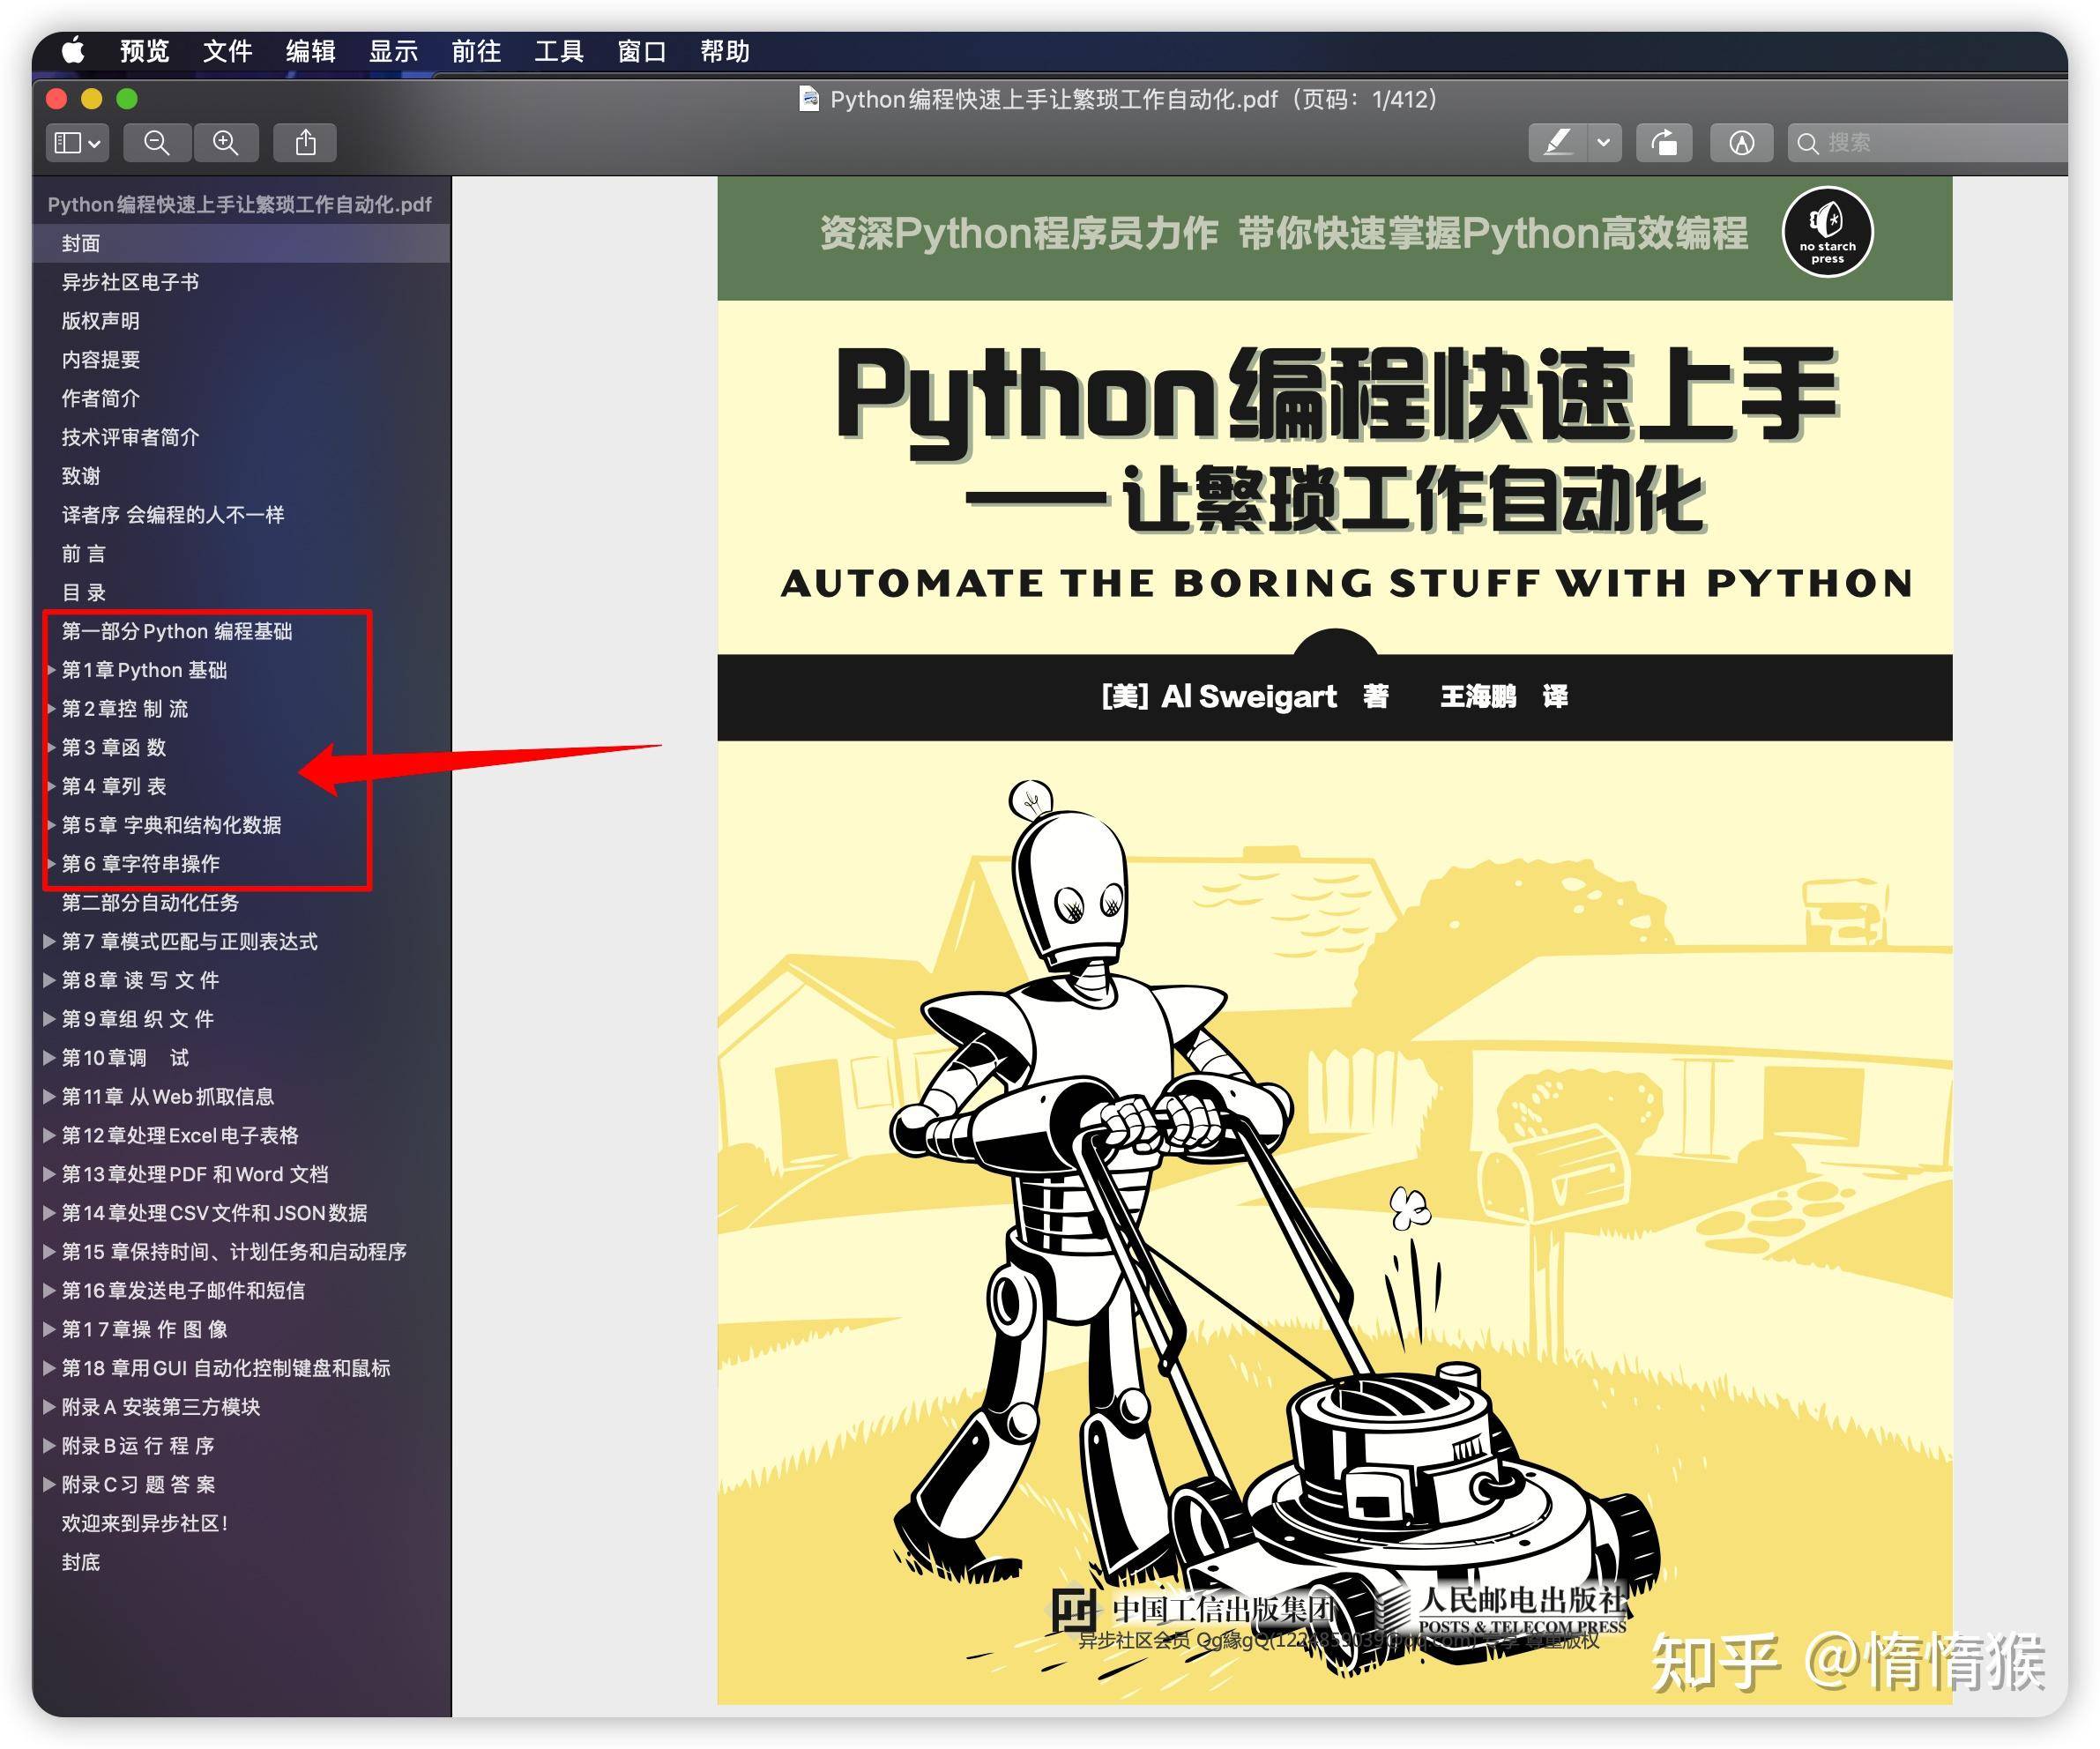The image size is (2100, 1749).
Task: Expand 第18章用GUI自动化控制键盘和鼠标
Action: point(49,1368)
